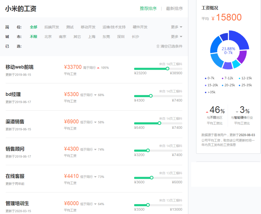
Task: Click the down arrow next to bd经理 68%
Action: tap(95, 95)
